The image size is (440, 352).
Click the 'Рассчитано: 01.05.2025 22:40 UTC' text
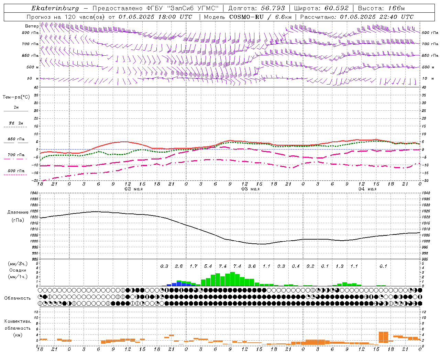click(357, 17)
